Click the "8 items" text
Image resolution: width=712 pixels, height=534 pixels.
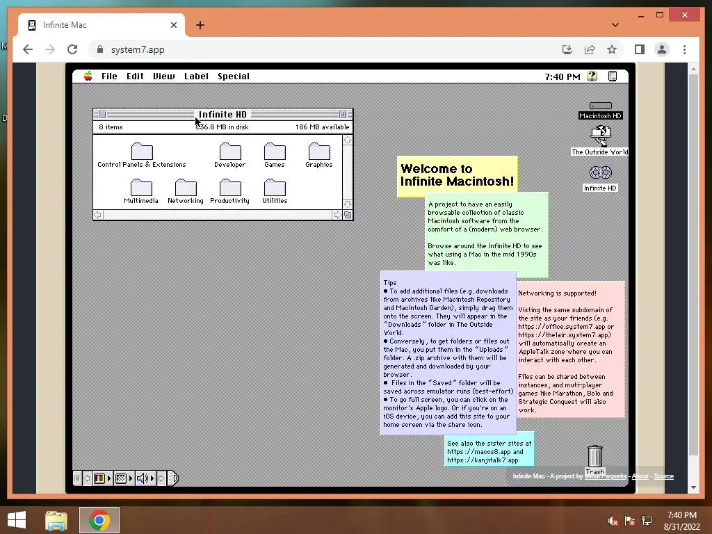pos(111,127)
